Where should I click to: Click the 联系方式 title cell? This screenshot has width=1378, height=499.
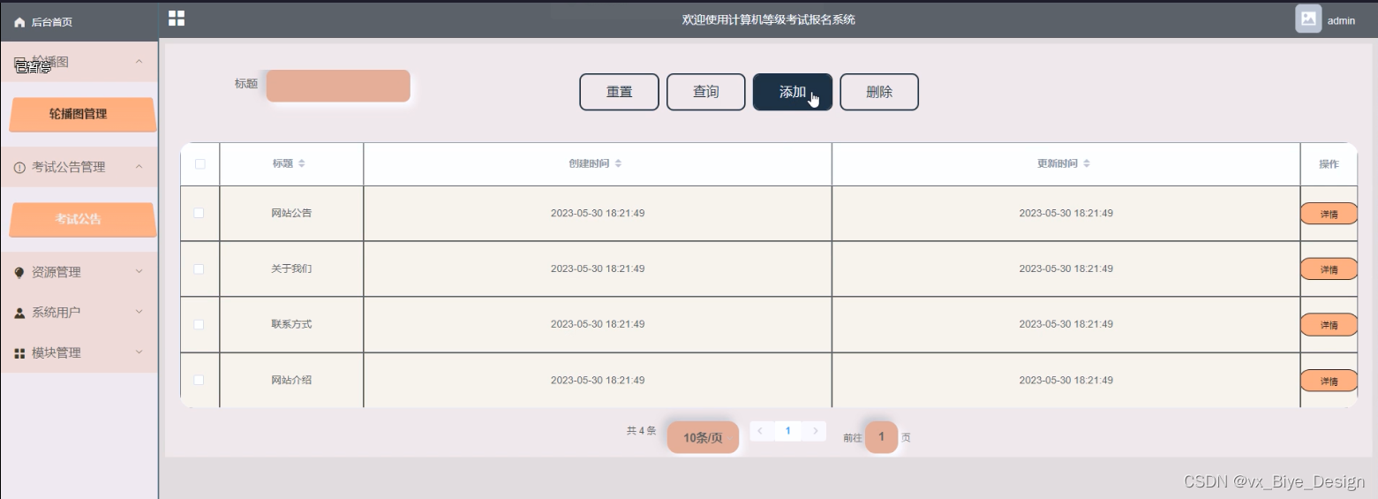[x=291, y=324]
